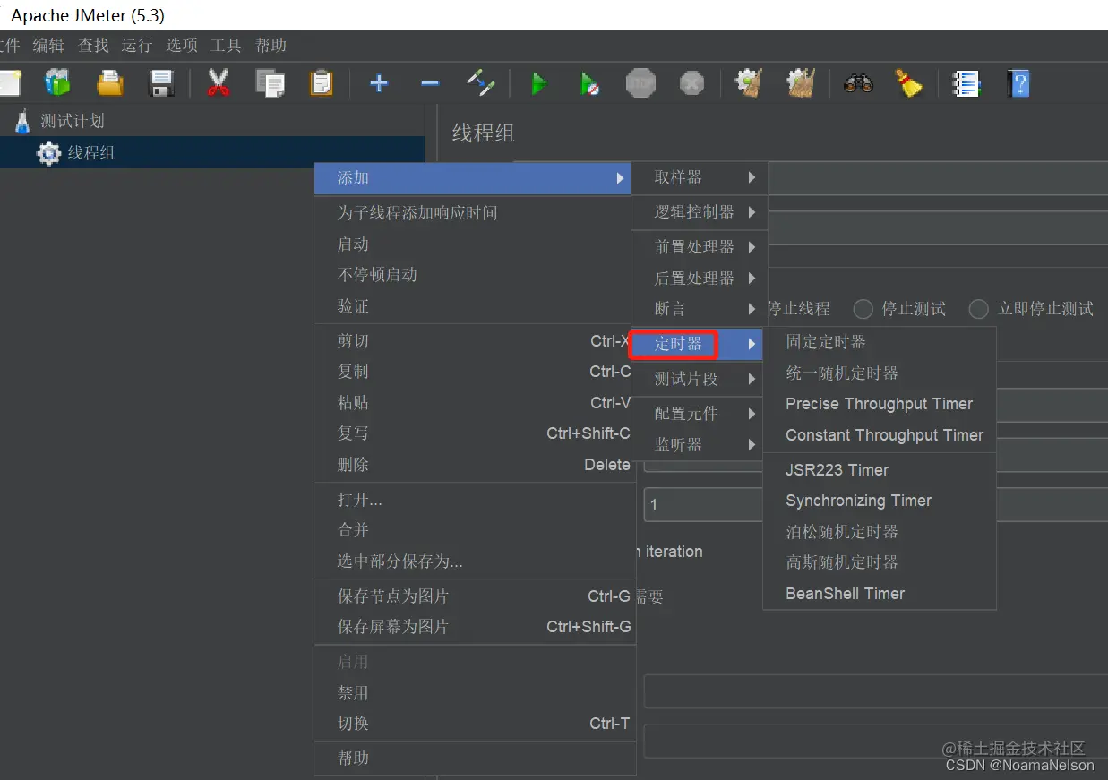This screenshot has height=780, width=1108.
Task: Click 复制 in context menu
Action: point(475,372)
